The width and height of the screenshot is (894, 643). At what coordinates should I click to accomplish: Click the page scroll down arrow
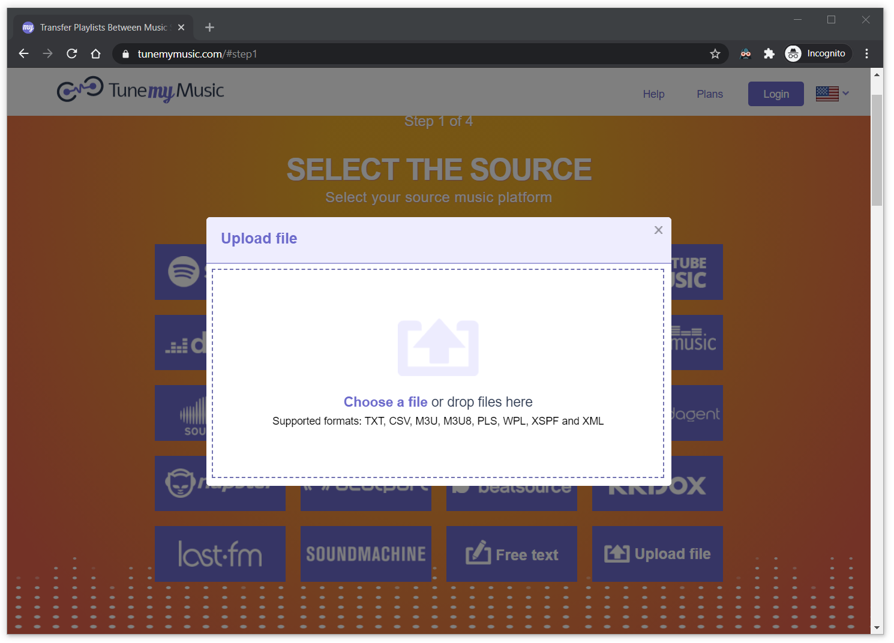click(877, 627)
